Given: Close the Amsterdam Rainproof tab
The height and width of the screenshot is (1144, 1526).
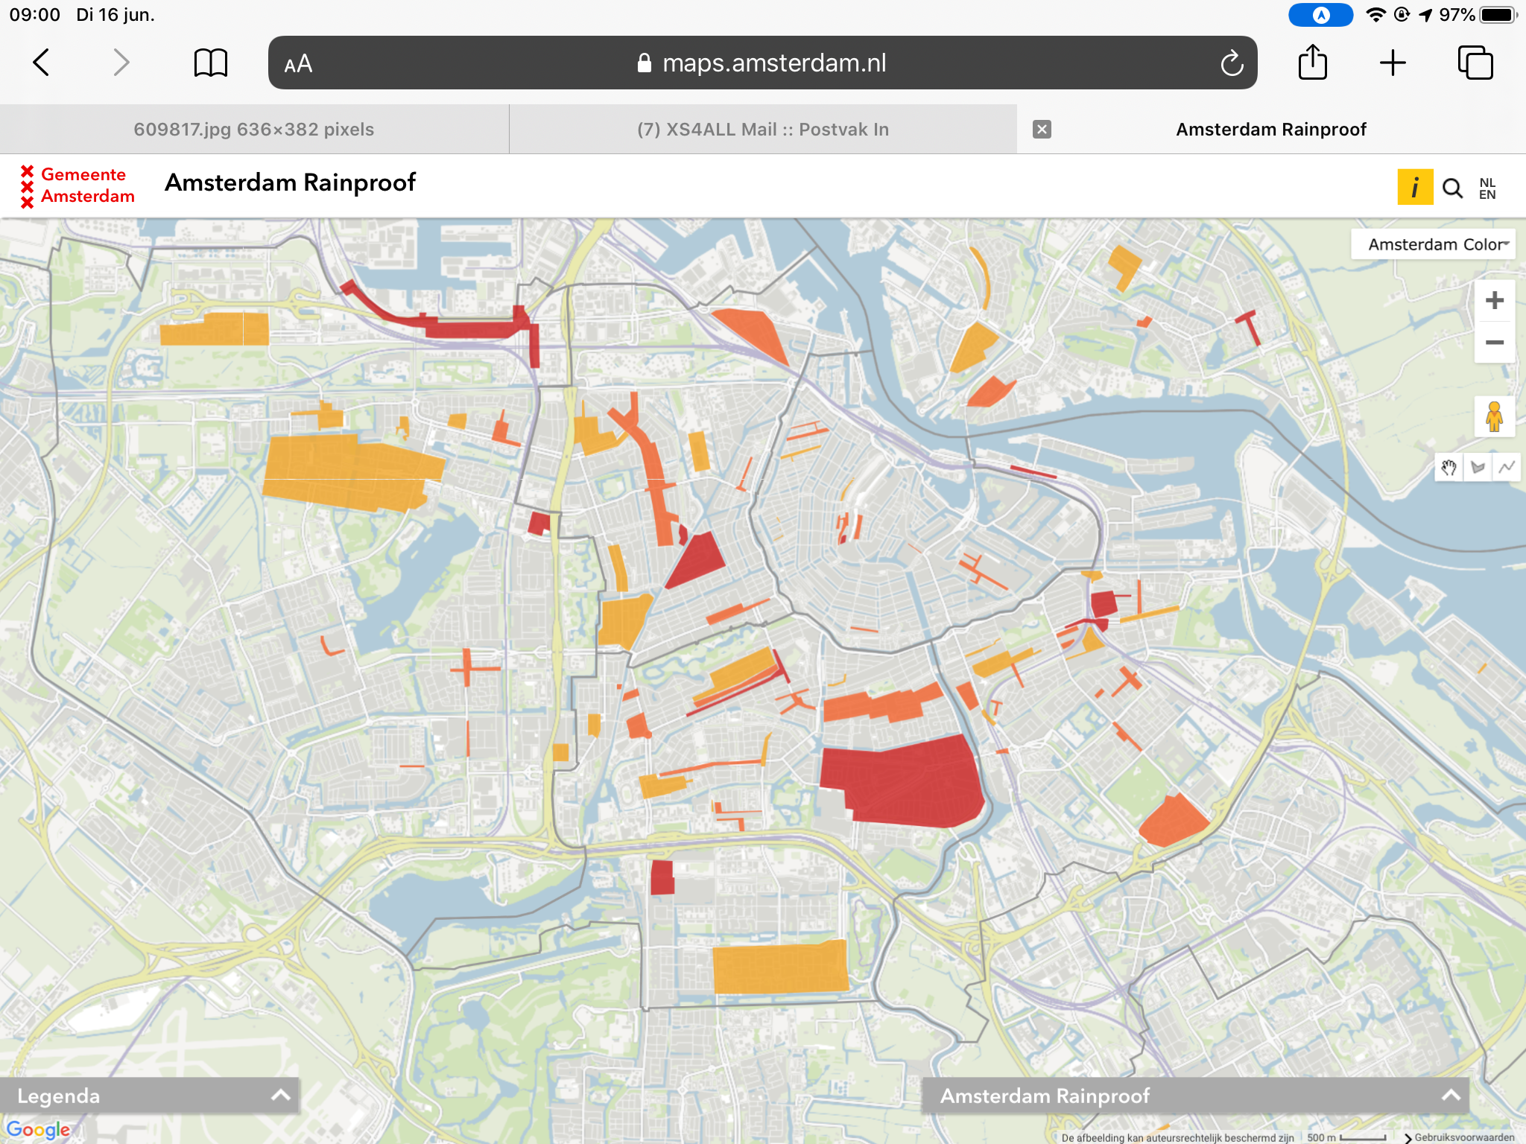Looking at the screenshot, I should [x=1042, y=130].
